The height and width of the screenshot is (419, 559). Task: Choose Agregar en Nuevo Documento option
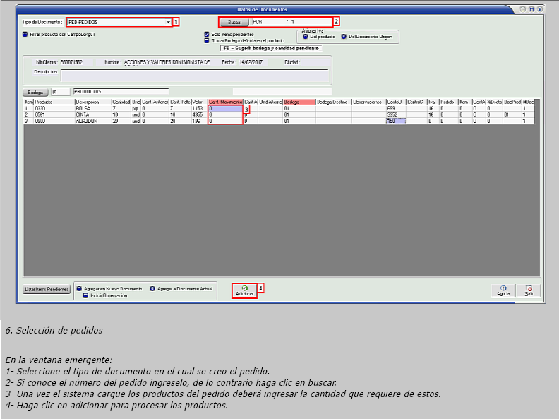[x=79, y=289]
